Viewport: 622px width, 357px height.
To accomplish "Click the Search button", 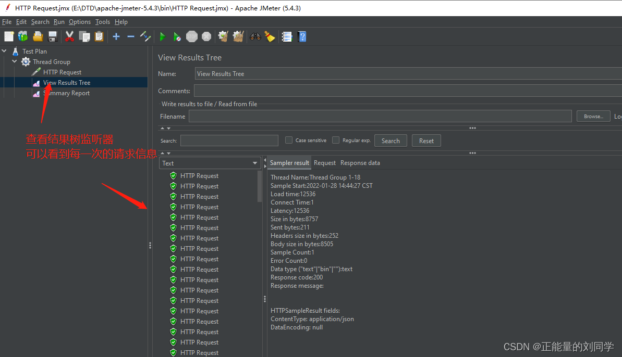I will (x=391, y=141).
